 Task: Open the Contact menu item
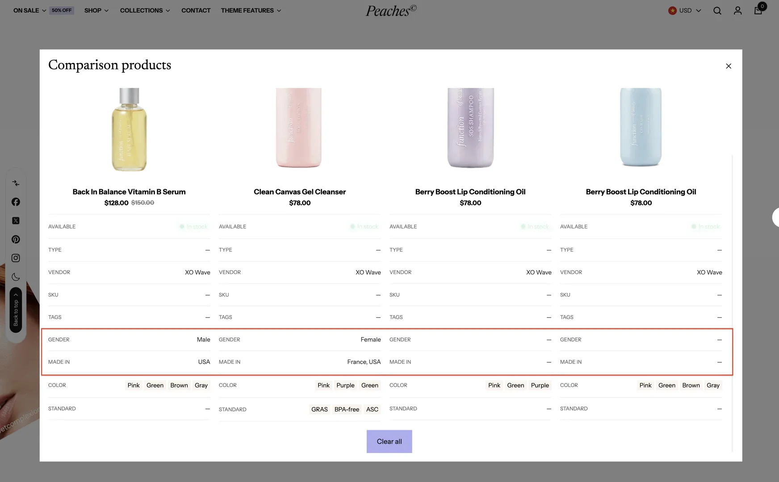click(196, 11)
